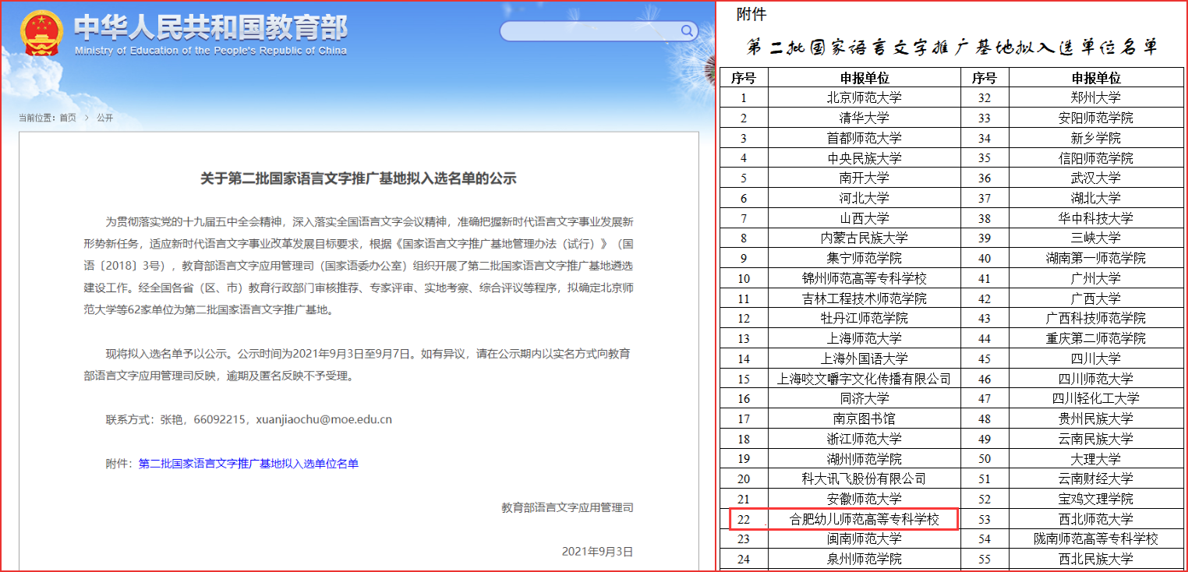Select table cell 闽南师范大学
This screenshot has height=572, width=1188.
[864, 538]
